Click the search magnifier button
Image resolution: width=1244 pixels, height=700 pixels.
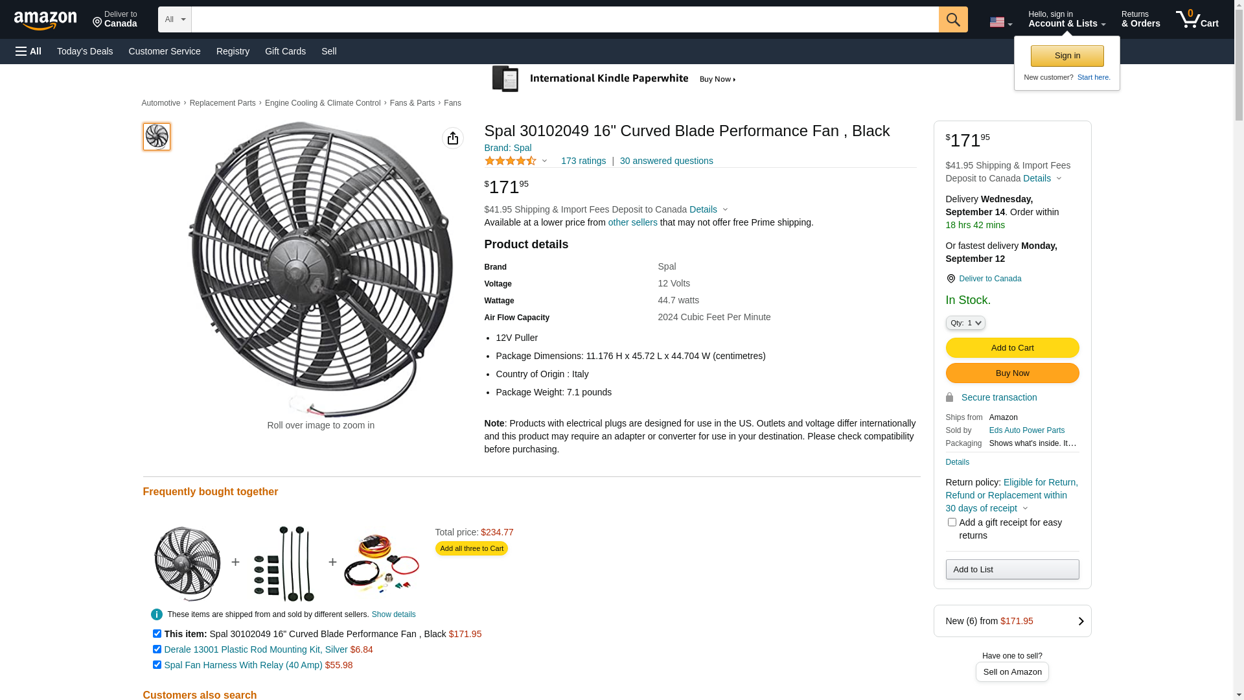pos(952,19)
